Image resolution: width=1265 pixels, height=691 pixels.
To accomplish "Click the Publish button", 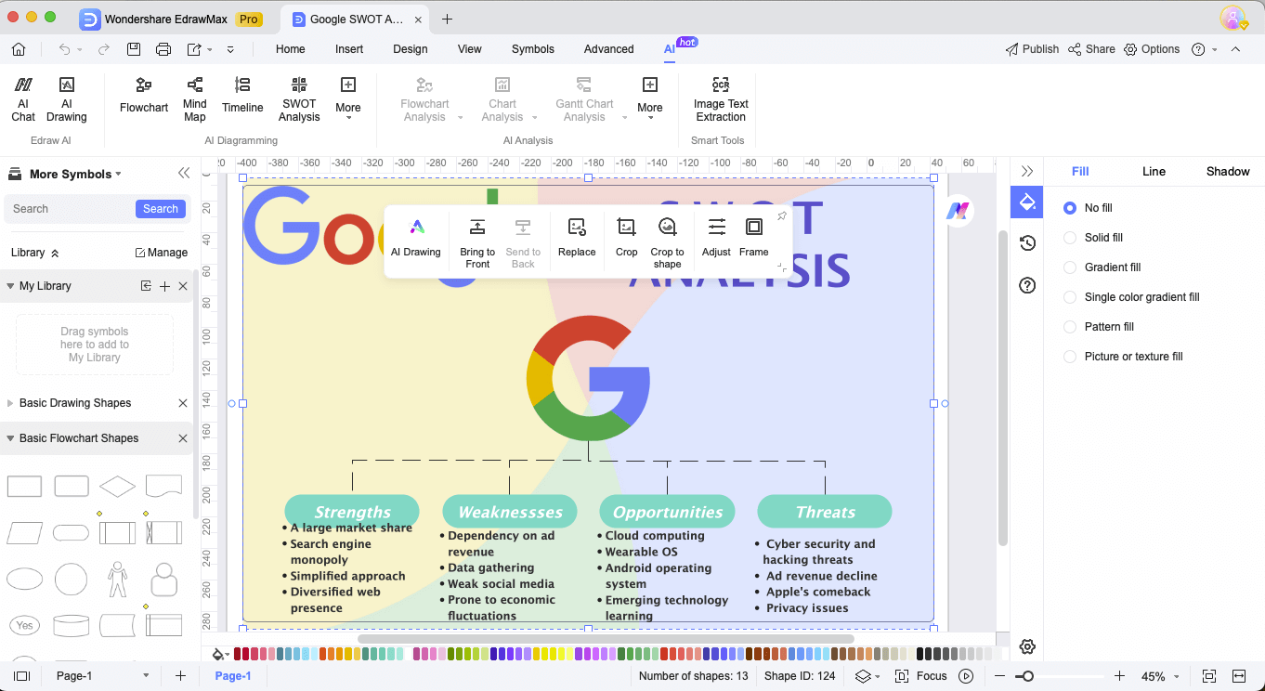I will [x=1032, y=49].
